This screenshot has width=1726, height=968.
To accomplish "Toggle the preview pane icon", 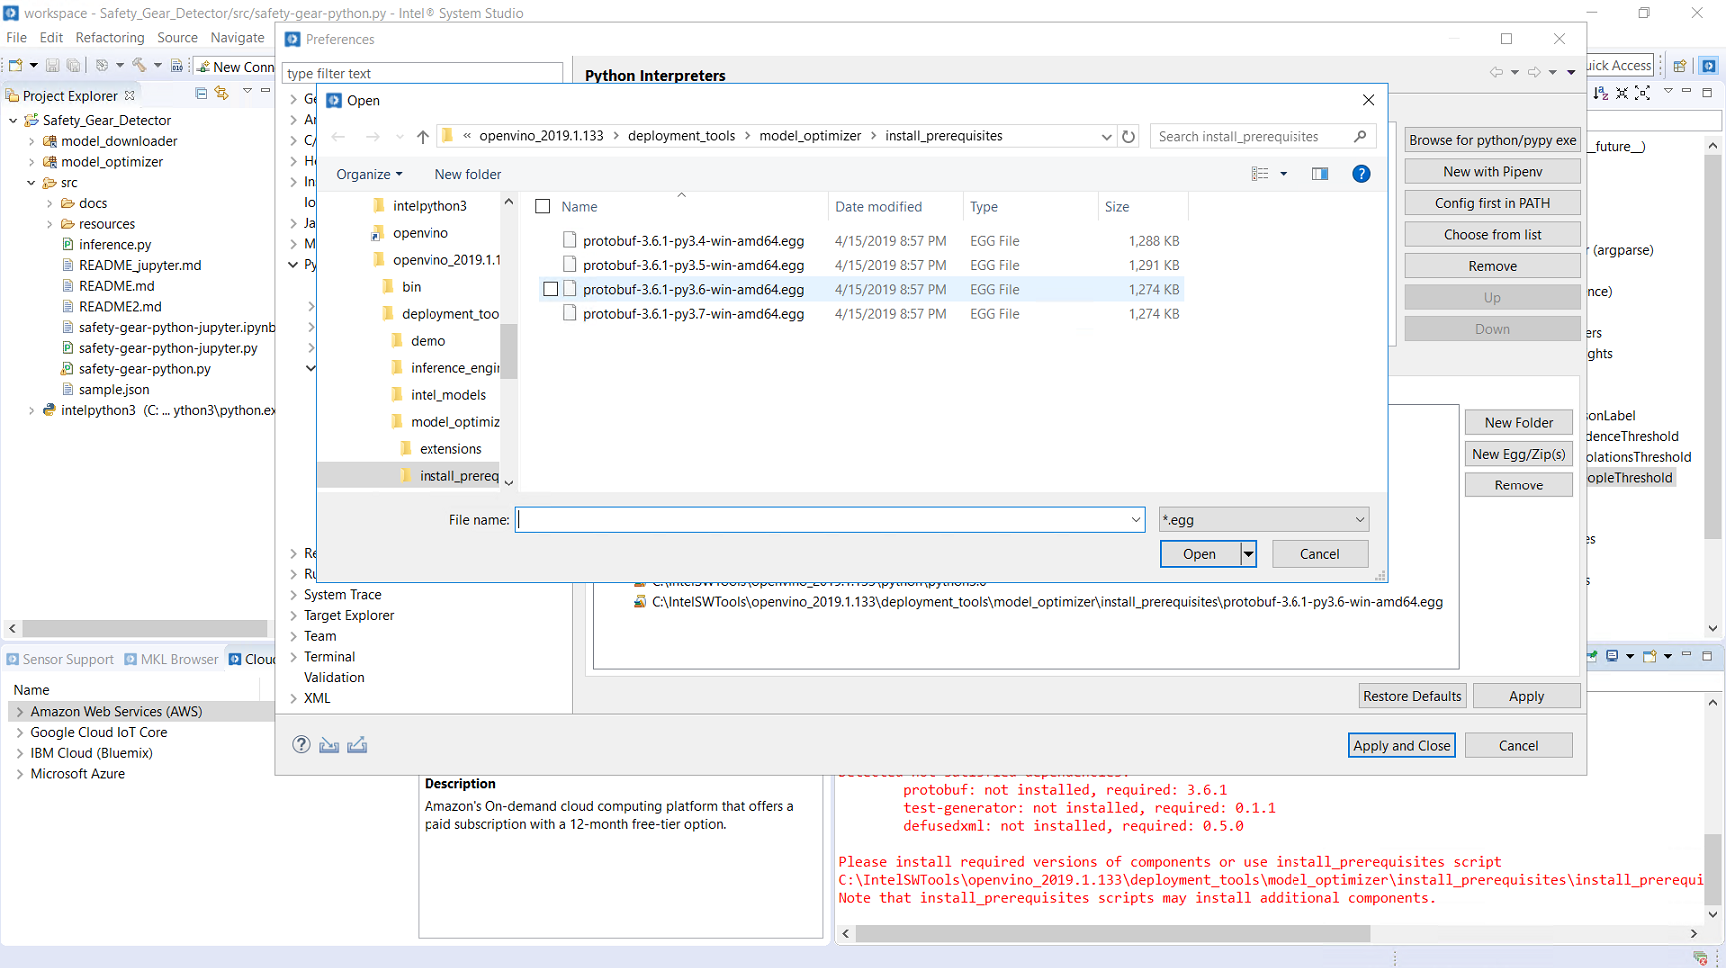I will 1320,174.
